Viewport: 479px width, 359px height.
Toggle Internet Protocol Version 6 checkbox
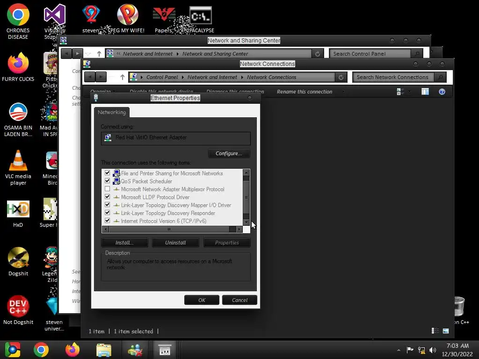pyautogui.click(x=107, y=221)
